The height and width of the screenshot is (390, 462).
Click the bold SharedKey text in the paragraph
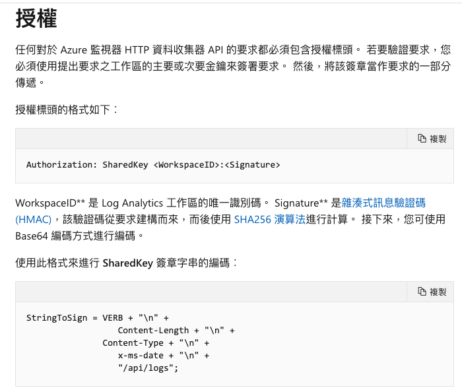click(127, 263)
